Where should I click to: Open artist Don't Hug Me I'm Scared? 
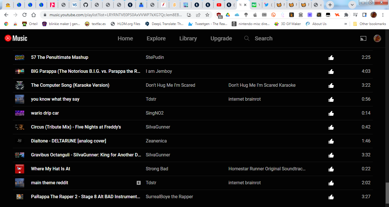point(170,85)
